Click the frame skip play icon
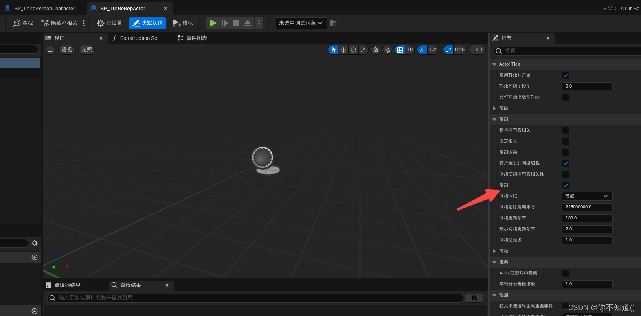641x316 pixels. (x=225, y=23)
